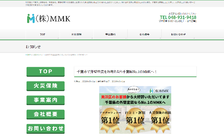Follow the HOME breadcrumb link
Screen dimensions: 224x136
click(x=28, y=55)
